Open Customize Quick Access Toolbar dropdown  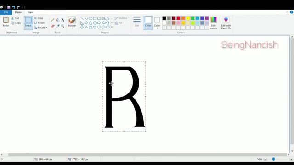point(23,7)
